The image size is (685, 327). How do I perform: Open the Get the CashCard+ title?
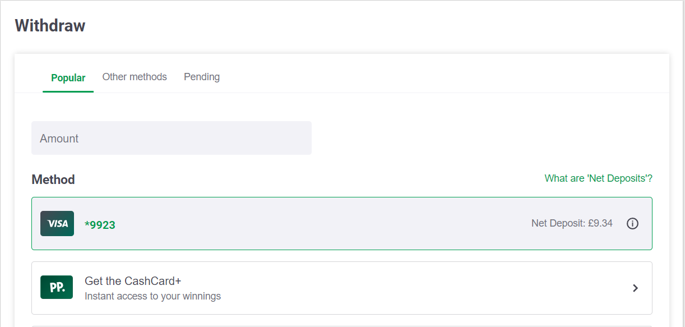point(133,281)
